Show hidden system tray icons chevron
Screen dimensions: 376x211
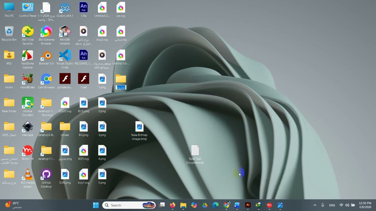(315, 205)
